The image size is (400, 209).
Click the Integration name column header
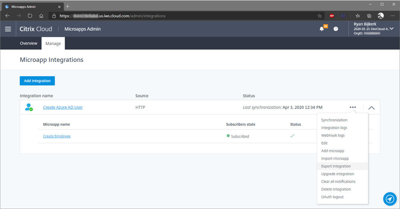click(x=36, y=96)
